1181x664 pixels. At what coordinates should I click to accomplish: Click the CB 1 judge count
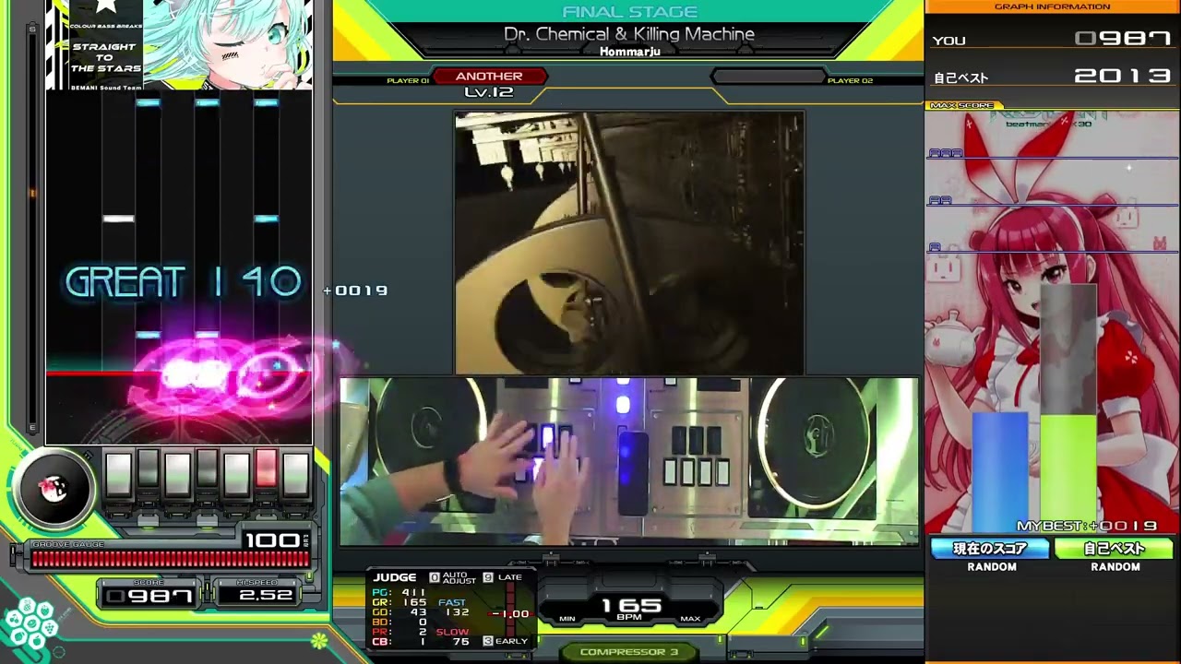399,642
